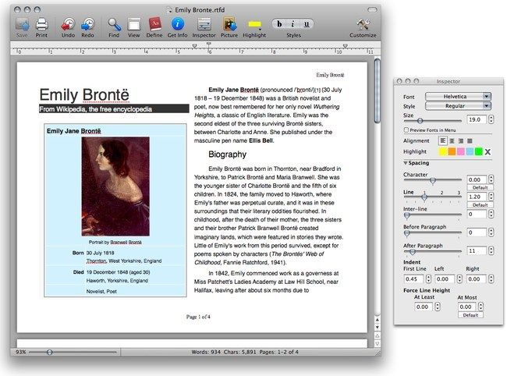Viewport: 507px width, 376px height.
Task: Apply bold style with the b button
Action: click(279, 24)
